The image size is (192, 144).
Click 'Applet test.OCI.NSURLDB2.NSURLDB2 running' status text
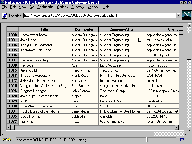pos(51,140)
